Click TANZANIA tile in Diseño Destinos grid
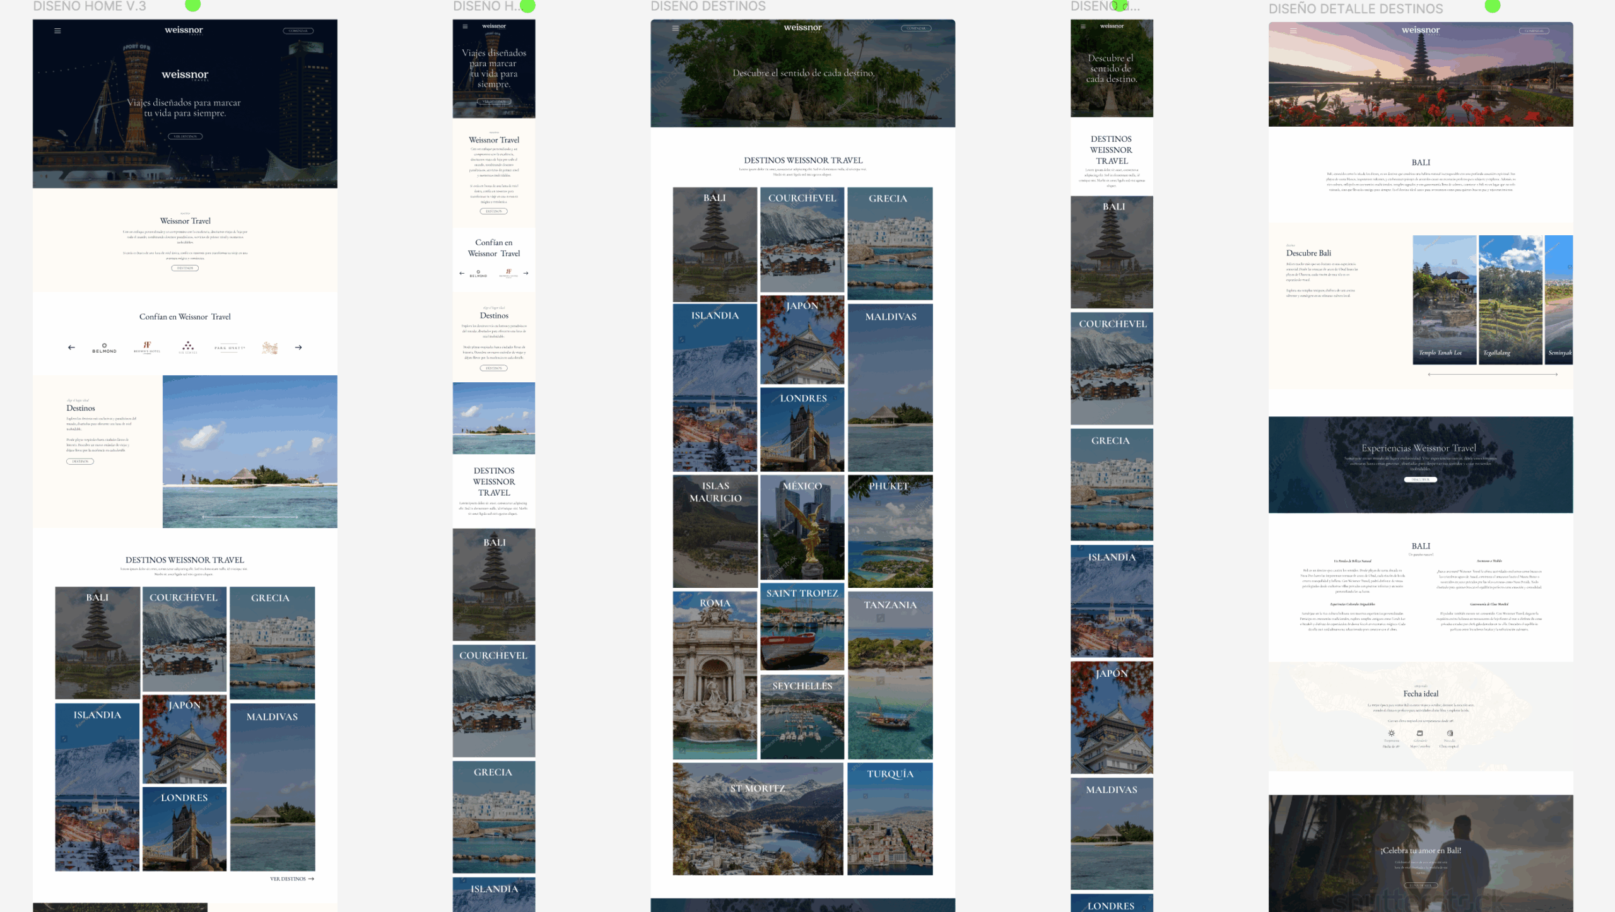Viewport: 1615px width, 912px height. (890, 675)
